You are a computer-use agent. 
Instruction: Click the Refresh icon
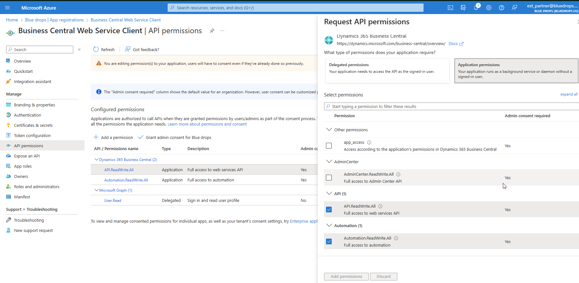[96, 49]
